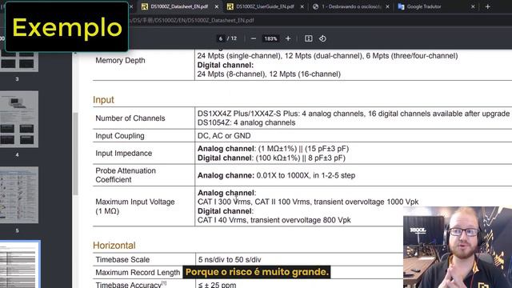Image resolution: width=512 pixels, height=288 pixels.
Task: Click the 'Probe Attenuation Coefficient' label
Action: (126, 175)
